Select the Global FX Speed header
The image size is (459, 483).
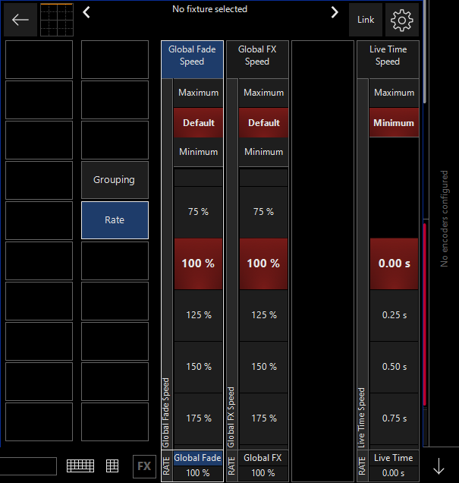[x=257, y=59]
